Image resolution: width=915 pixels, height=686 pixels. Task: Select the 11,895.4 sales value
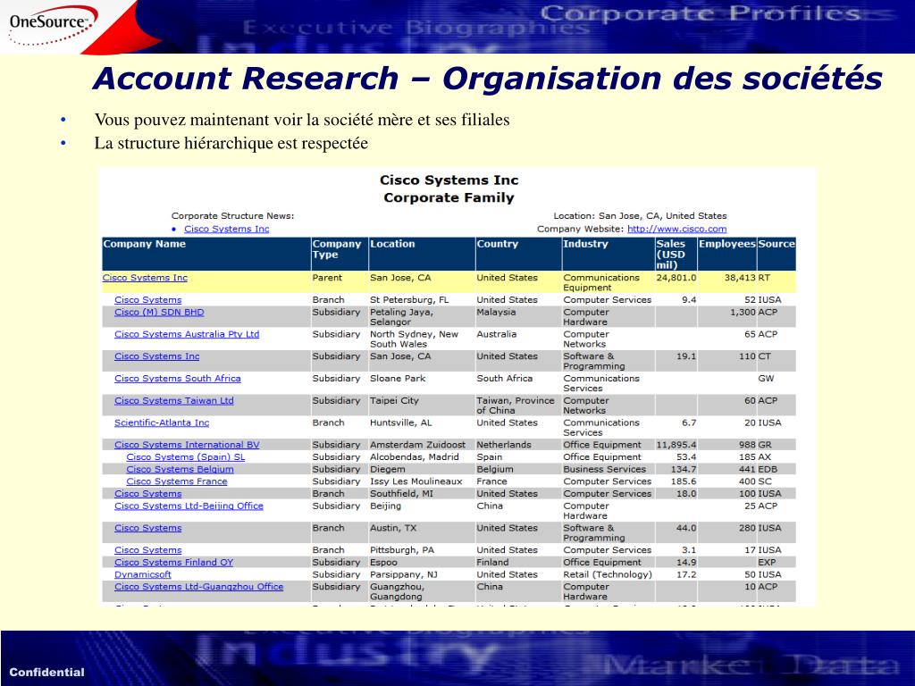(676, 445)
